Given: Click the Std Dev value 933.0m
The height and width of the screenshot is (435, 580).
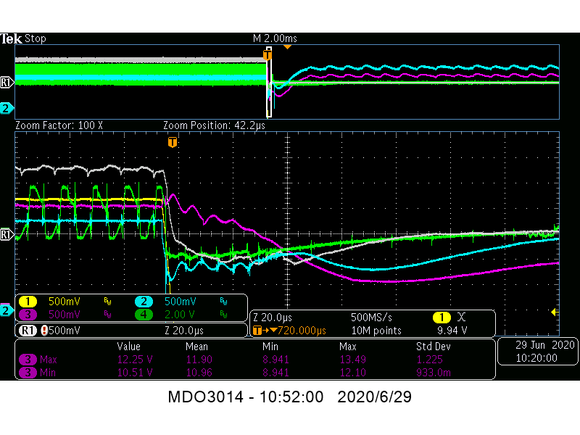Looking at the screenshot, I should pyautogui.click(x=434, y=373).
